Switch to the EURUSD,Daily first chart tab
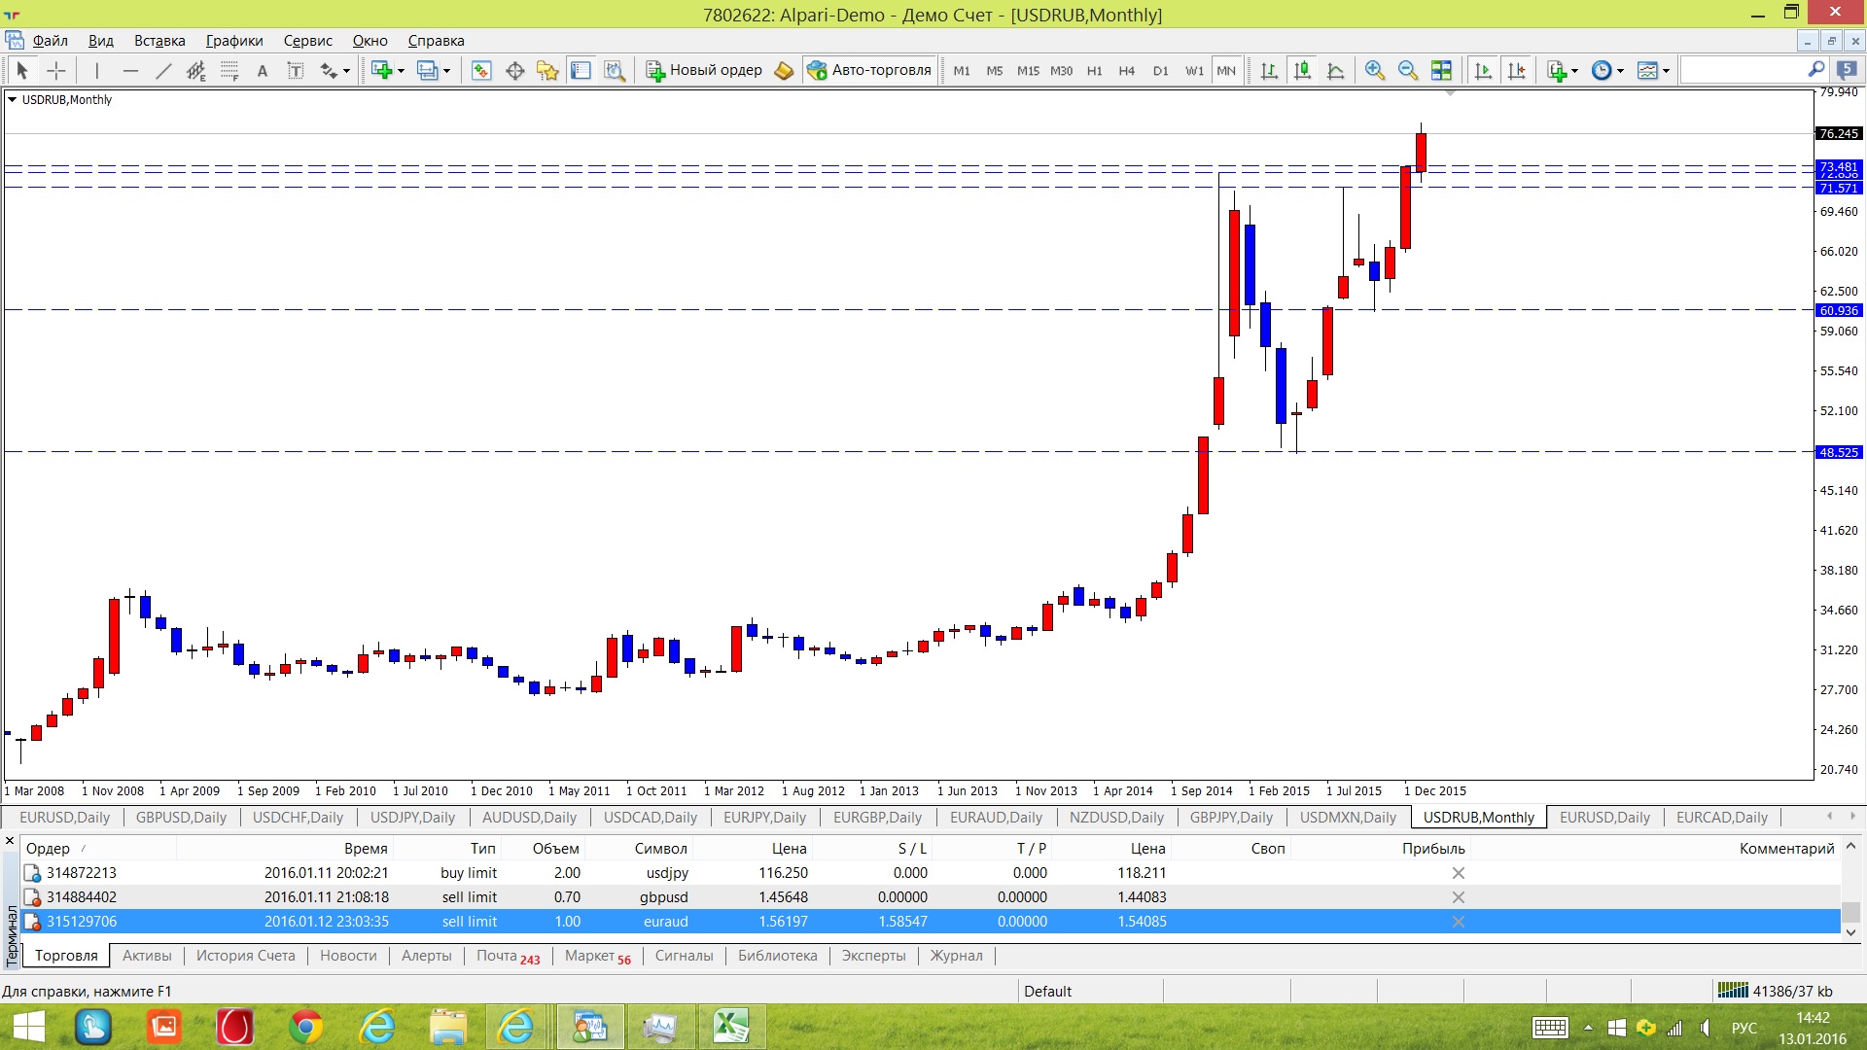1867x1050 pixels. [x=65, y=818]
